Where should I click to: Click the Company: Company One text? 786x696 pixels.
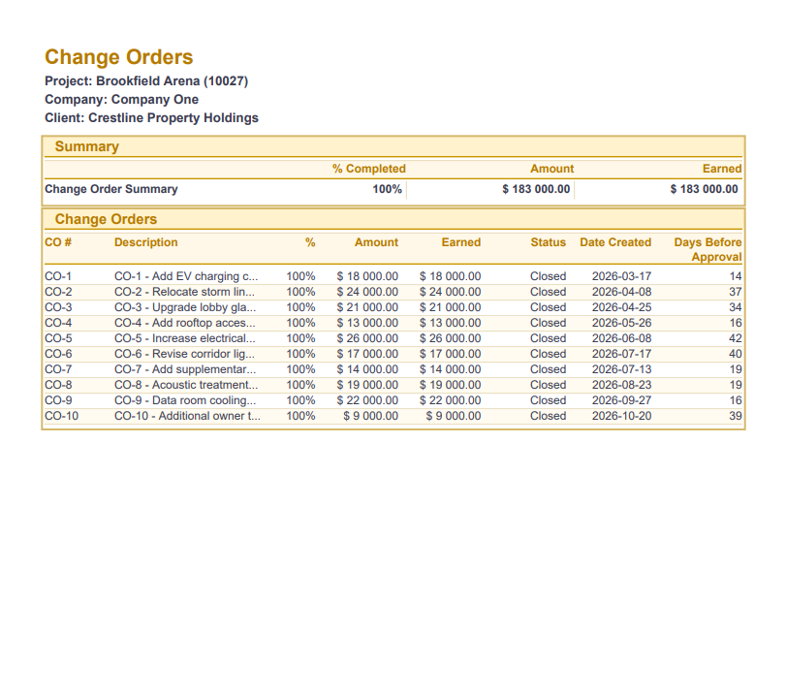click(121, 100)
